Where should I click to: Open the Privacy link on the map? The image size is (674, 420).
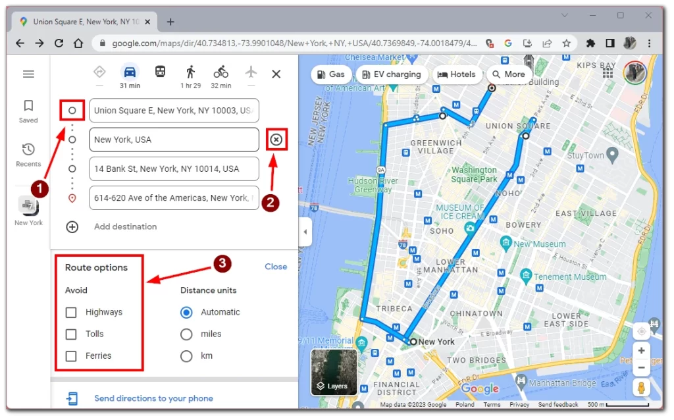[x=519, y=404]
